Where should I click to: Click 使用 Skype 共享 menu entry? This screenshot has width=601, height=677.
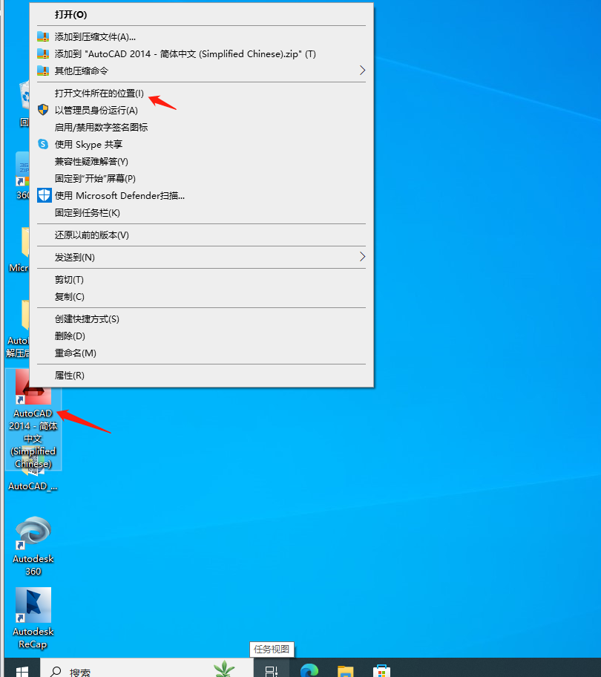click(88, 145)
